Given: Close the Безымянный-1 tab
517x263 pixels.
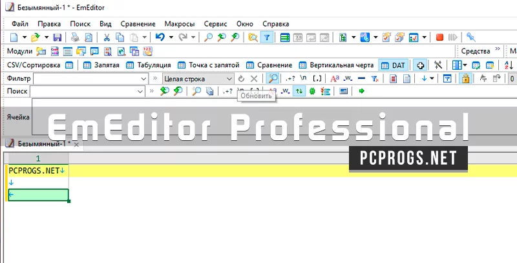Looking at the screenshot, I should point(76,144).
